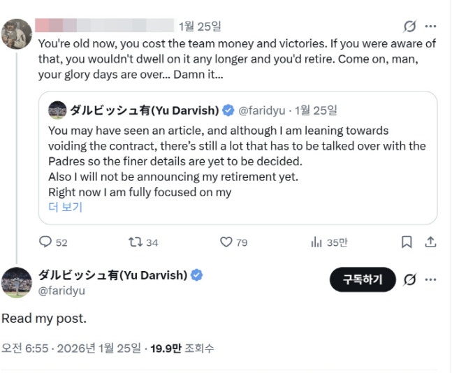This screenshot has width=452, height=373.
Task: Open the top commenter's profile avatar
Action: coord(15,33)
